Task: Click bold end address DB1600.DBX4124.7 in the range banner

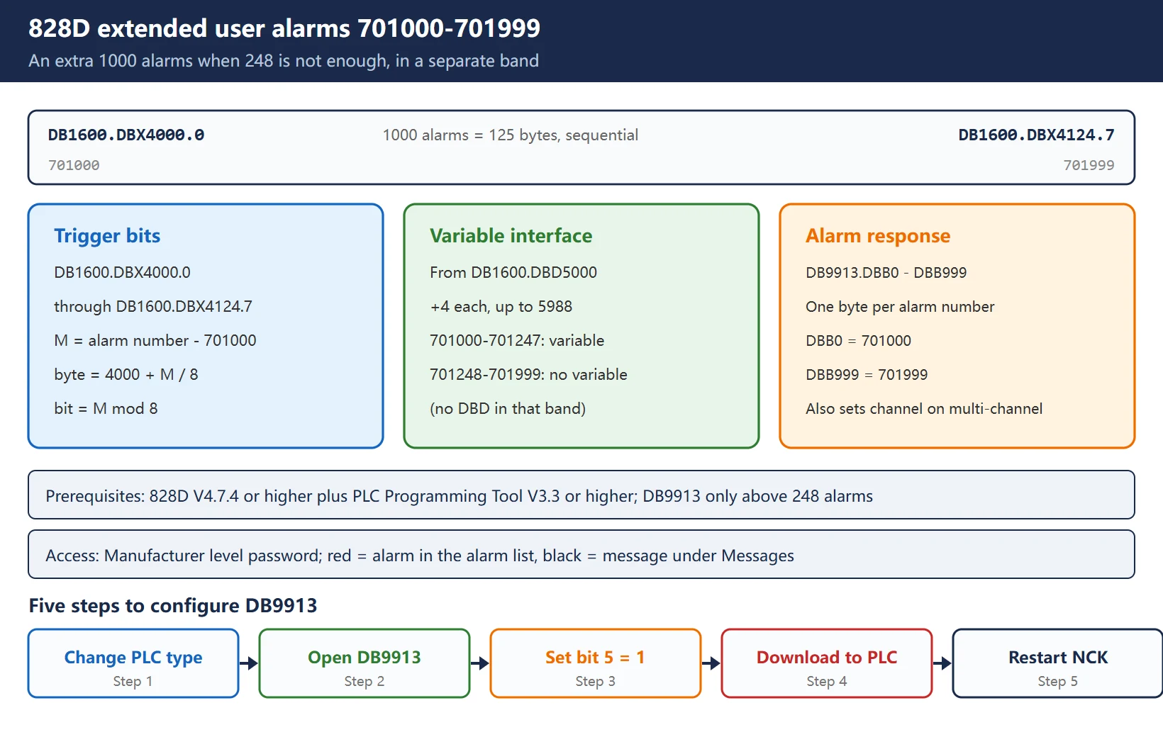Action: point(1036,135)
